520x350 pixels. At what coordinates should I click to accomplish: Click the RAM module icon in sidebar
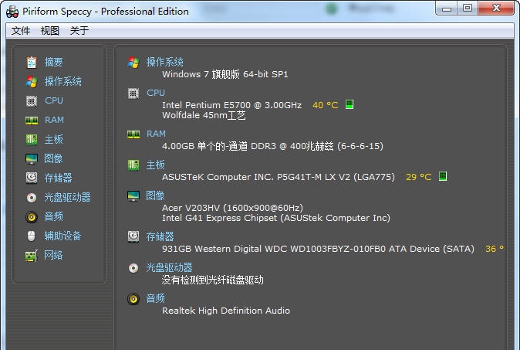tap(32, 120)
